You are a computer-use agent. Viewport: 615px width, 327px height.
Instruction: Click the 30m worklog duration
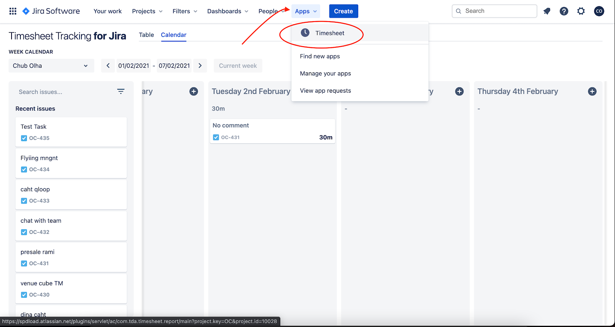[326, 137]
